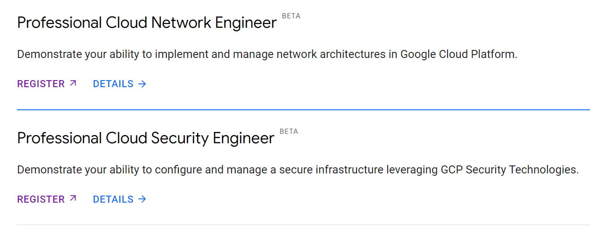Register for the Professional Cloud Security Engineer exam
590x238 pixels.
41,199
